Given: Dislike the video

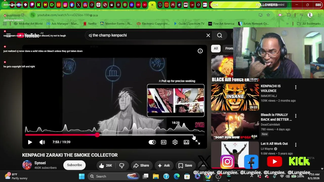Looking at the screenshot, I should (122, 165).
